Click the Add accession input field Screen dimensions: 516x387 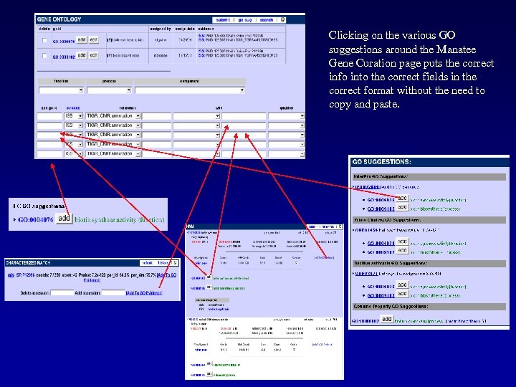113,293
